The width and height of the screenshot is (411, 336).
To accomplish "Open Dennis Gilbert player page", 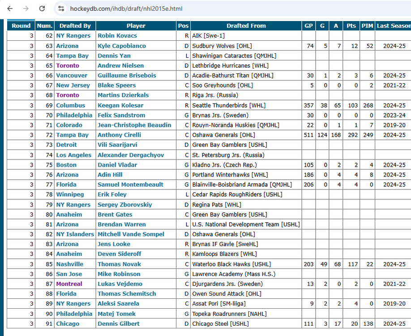I will [x=118, y=323].
